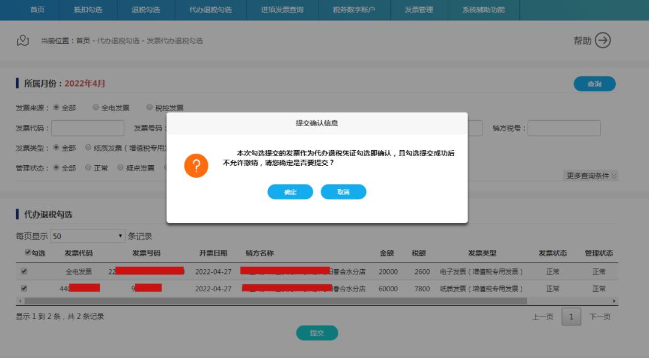Click the 销方税号 input field
This screenshot has width=649, height=358.
pyautogui.click(x=564, y=127)
